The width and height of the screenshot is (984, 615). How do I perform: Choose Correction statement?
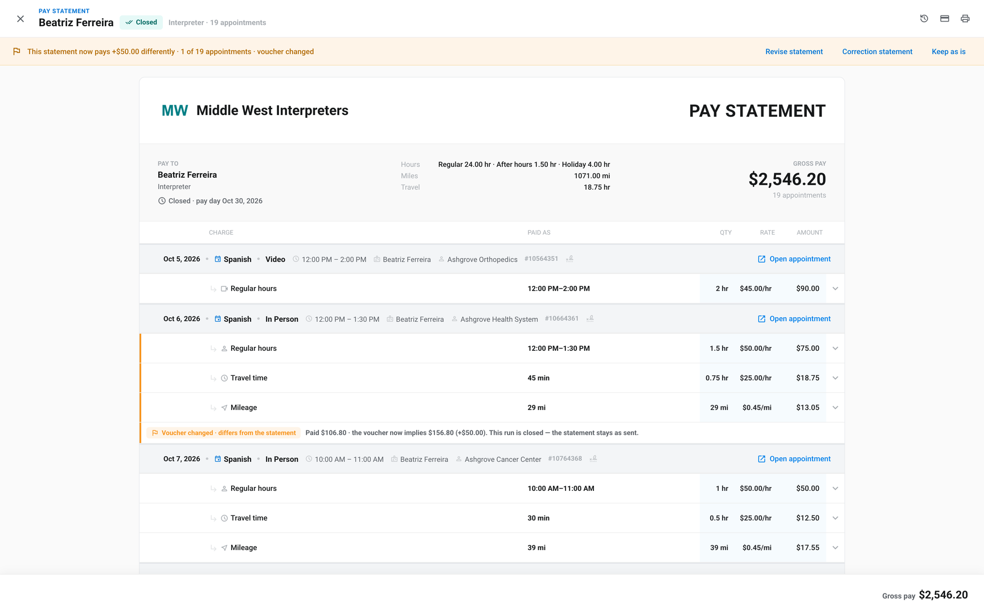point(877,52)
